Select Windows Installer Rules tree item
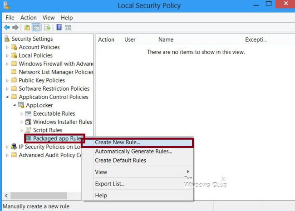 click(x=63, y=122)
